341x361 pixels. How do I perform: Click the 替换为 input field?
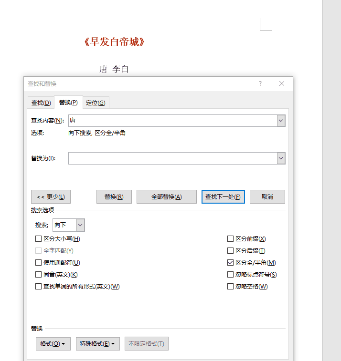173,158
